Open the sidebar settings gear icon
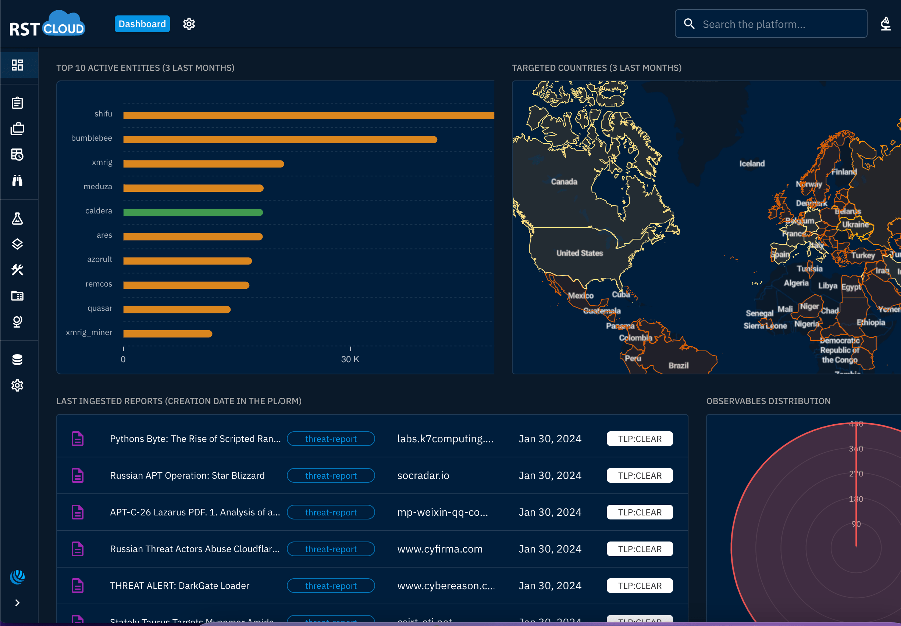Screen dimensions: 901x626 click(17, 385)
